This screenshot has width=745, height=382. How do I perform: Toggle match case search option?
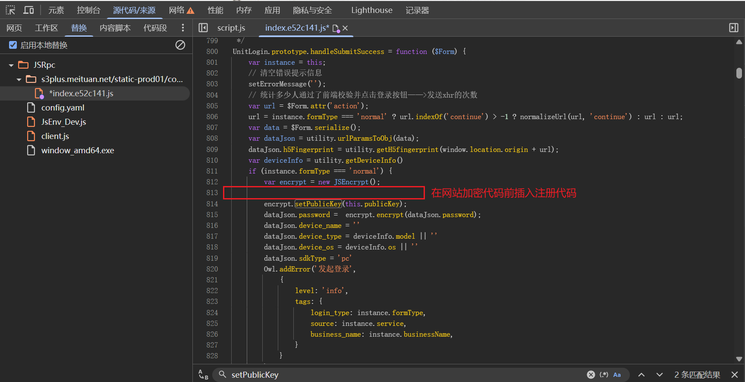pos(617,375)
